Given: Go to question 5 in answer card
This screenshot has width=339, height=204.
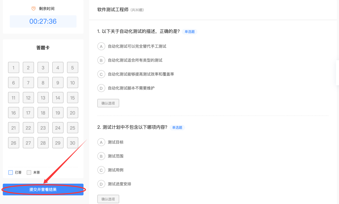Looking at the screenshot, I should coord(72,67).
